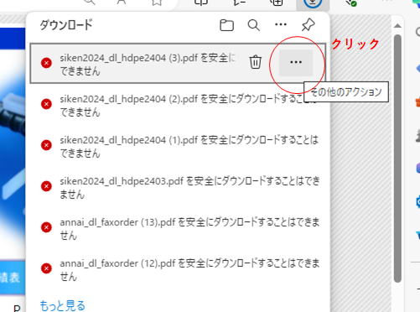Select the siken2024_dl_hdpe2404 (1).pdf download entry

(178, 146)
